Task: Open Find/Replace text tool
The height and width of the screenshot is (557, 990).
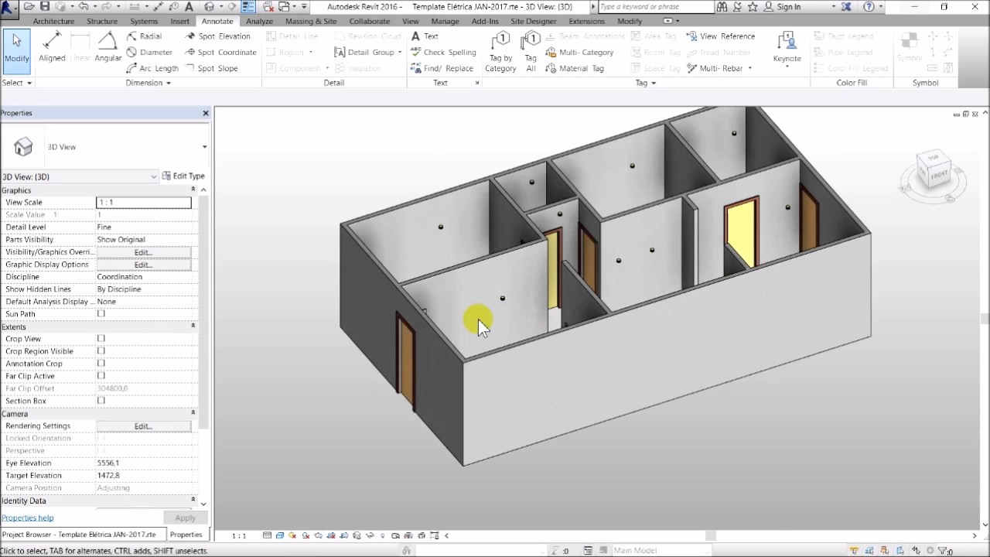Action: tap(442, 68)
